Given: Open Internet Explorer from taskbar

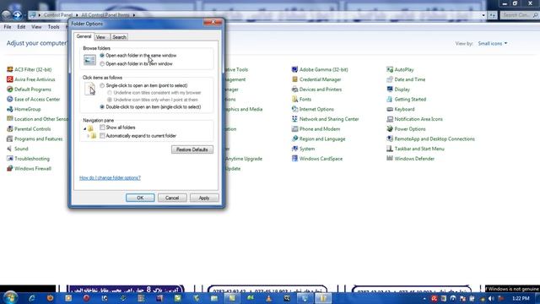Looking at the screenshot, I should 32,298.
